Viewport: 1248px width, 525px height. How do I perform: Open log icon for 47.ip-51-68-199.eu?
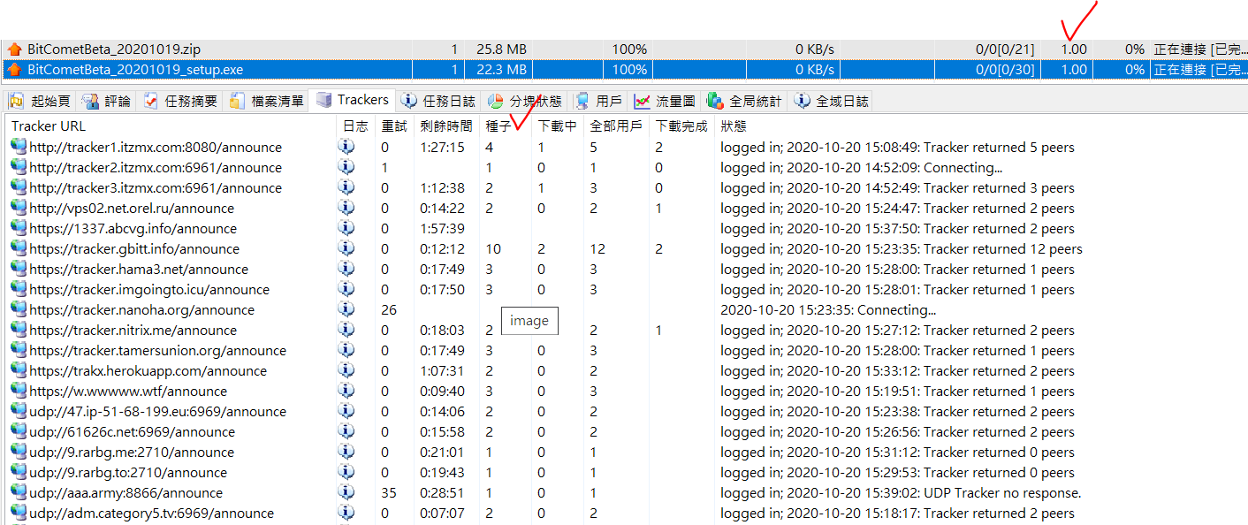click(x=346, y=411)
